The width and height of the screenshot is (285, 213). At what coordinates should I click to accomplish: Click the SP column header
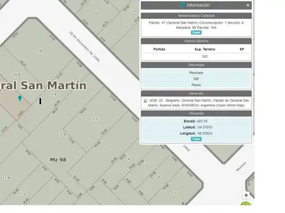pyautogui.click(x=242, y=49)
